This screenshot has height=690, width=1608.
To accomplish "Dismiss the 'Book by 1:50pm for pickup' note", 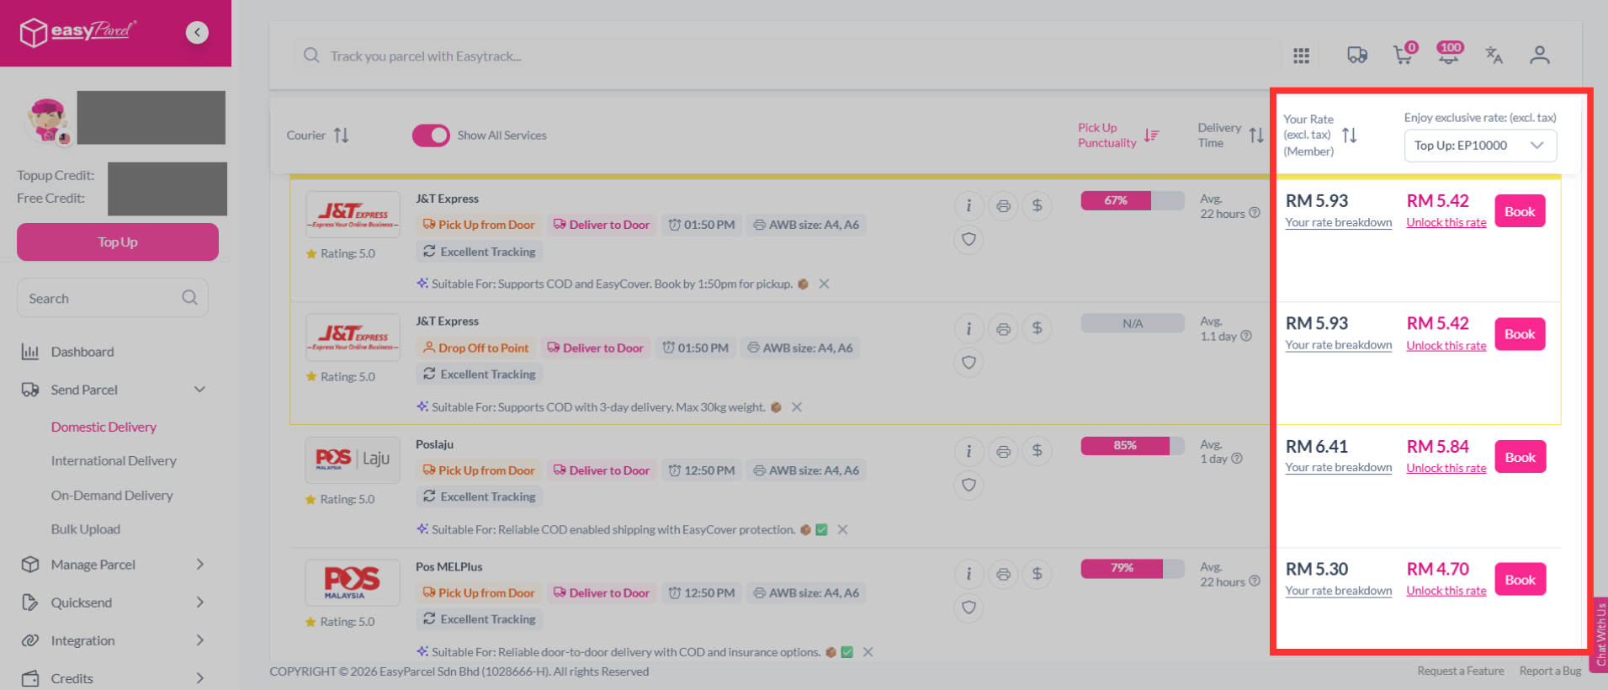I will pos(824,284).
